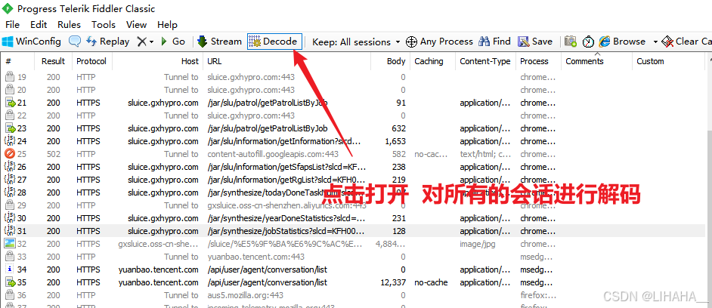The width and height of the screenshot is (712, 308).
Task: Resume with the Go button
Action: point(172,42)
